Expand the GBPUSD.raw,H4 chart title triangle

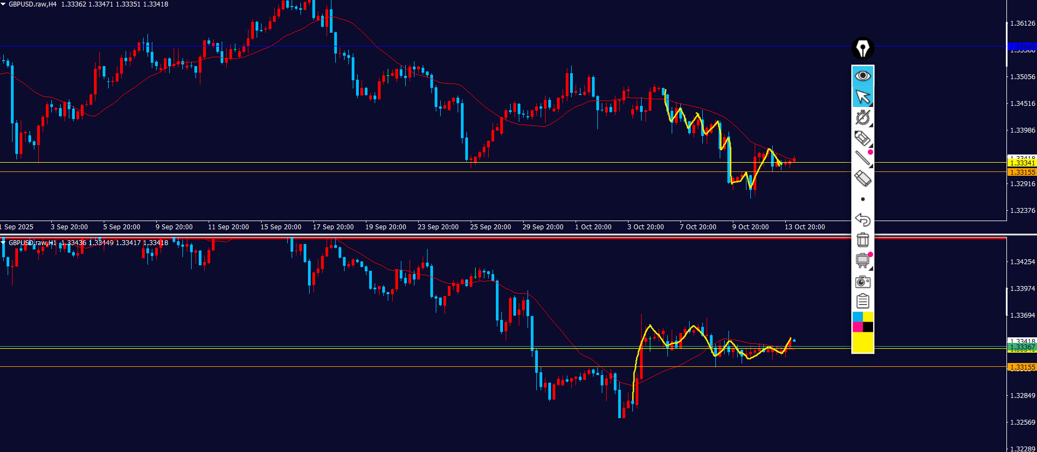coord(3,4)
